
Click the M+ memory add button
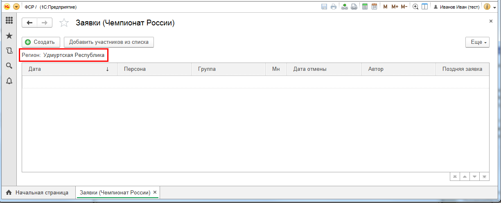[x=395, y=7]
